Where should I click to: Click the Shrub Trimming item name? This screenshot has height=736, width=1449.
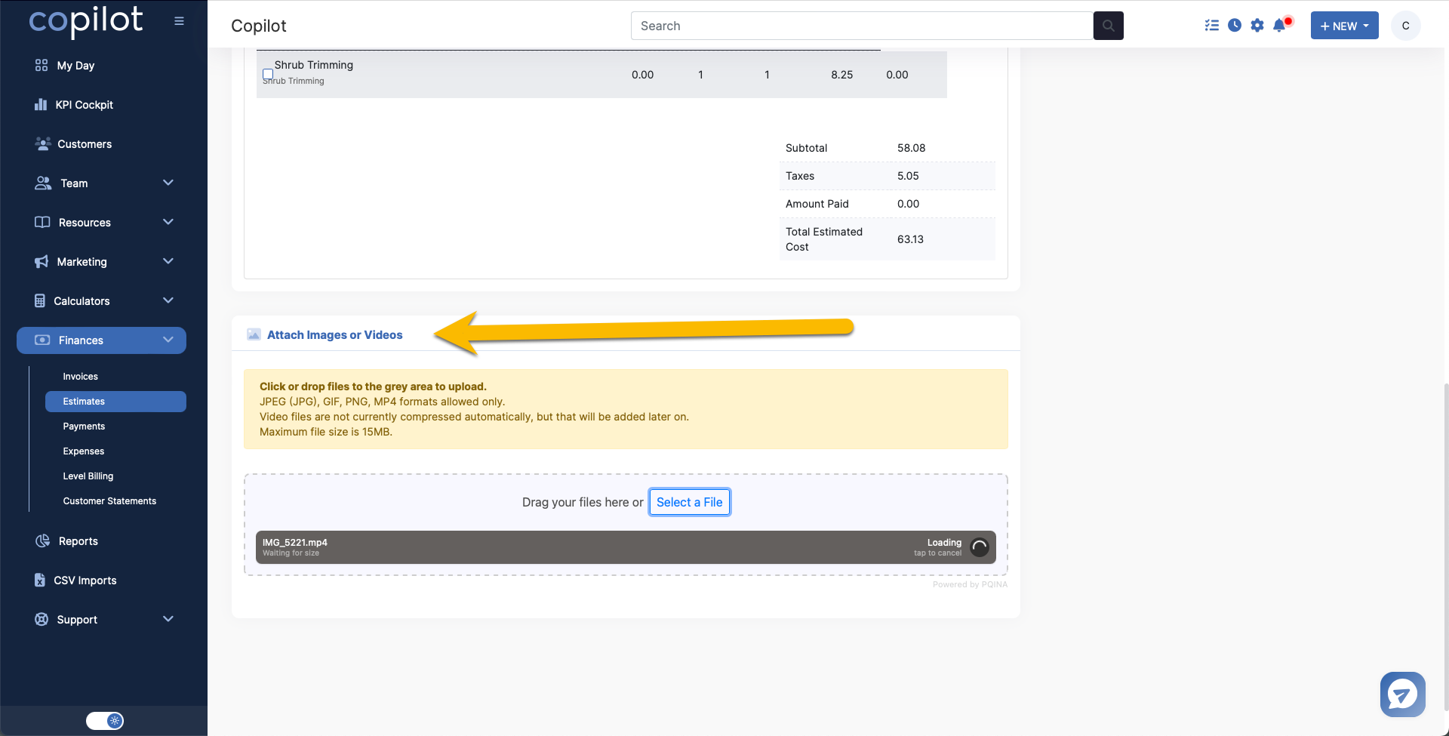pyautogui.click(x=313, y=65)
